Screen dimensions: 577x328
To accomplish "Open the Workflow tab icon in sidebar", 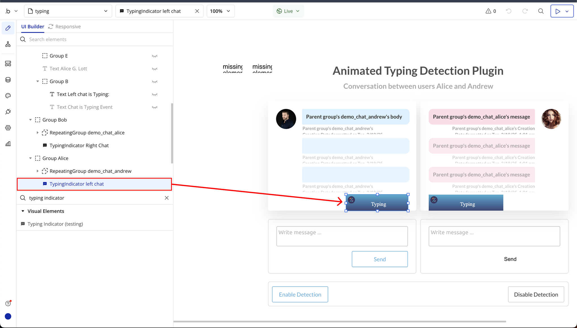I will (x=8, y=44).
